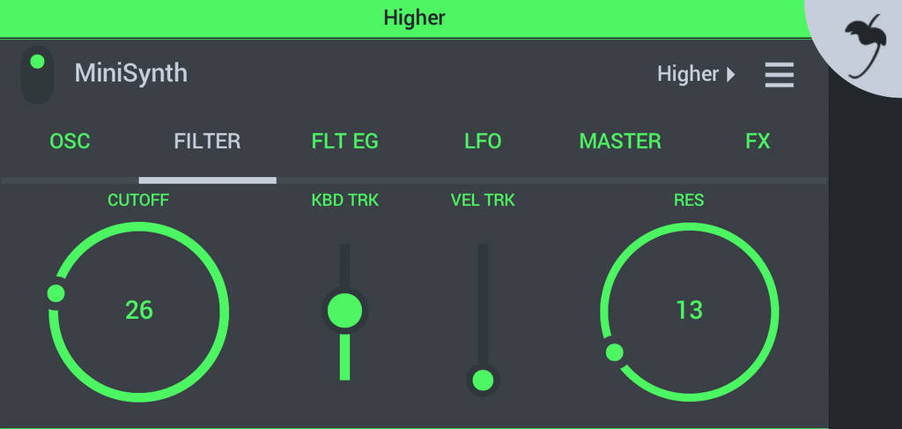Screen dimensions: 902x429
Task: Select the FILTER tab
Action: (207, 142)
